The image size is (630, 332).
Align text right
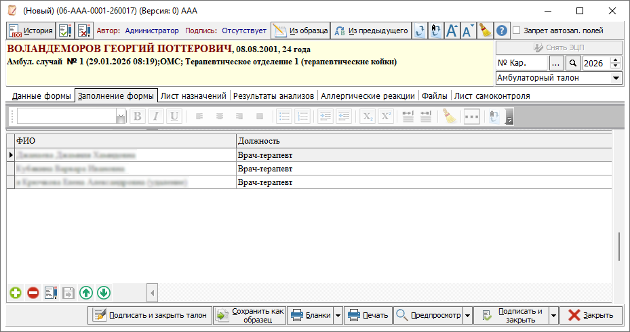click(x=239, y=117)
